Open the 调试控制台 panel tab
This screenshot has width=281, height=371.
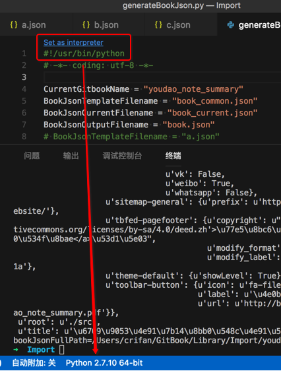coord(122,156)
